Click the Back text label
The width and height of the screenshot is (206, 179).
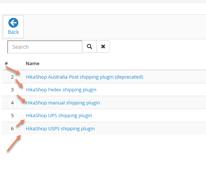13,32
